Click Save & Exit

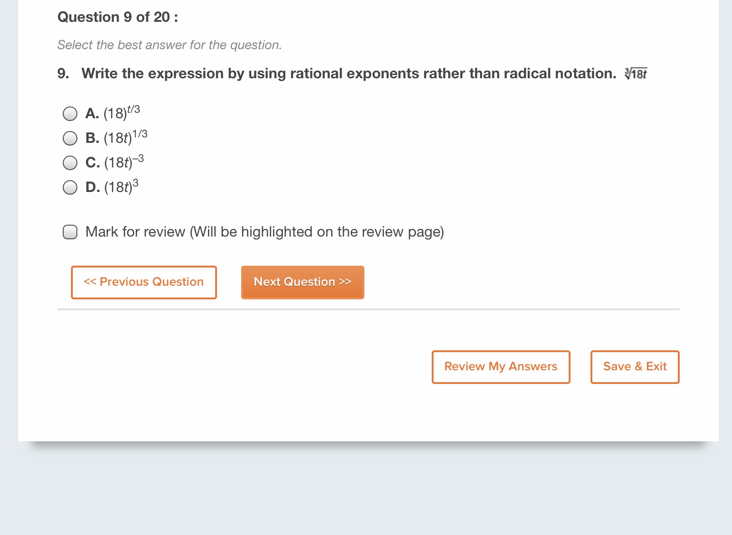pos(634,367)
